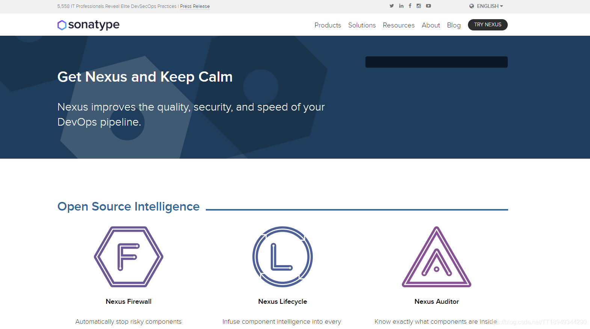
Task: Click the Get Nexus and Keep Calm headline
Action: (145, 77)
